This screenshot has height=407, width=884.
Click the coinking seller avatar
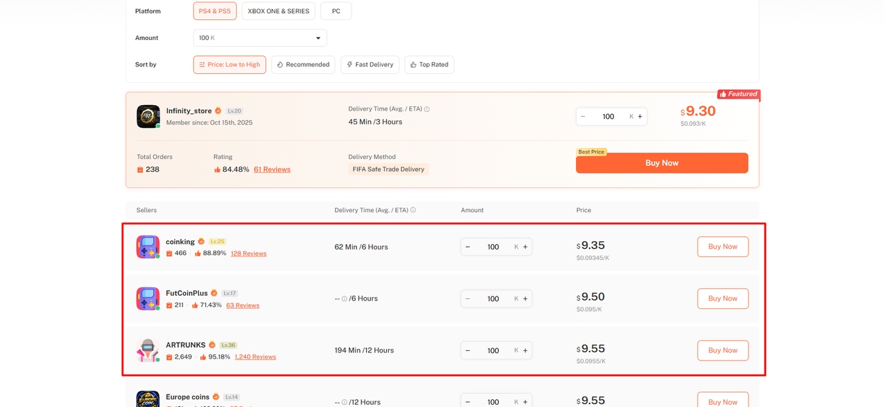[148, 247]
